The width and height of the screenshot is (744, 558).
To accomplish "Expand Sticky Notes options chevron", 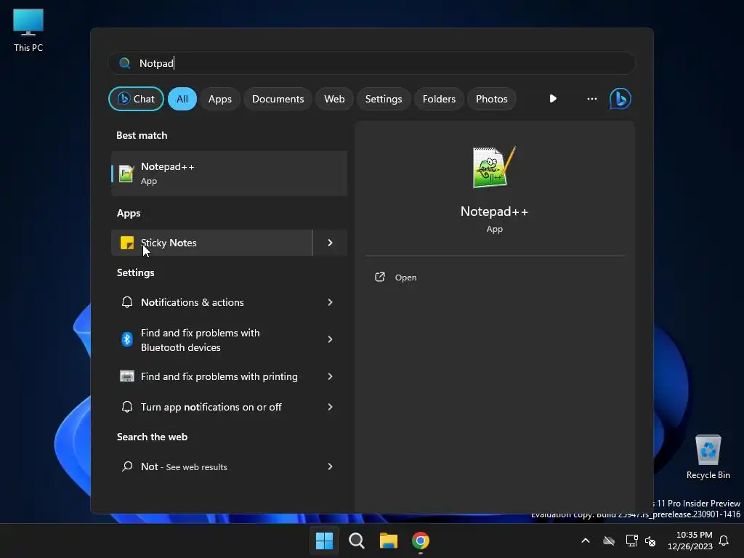I will tap(331, 243).
